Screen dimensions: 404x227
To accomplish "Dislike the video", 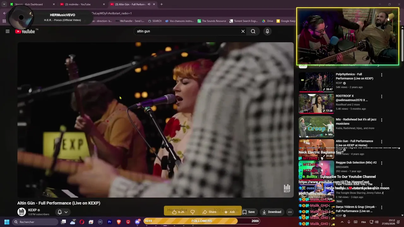I will 193,212.
